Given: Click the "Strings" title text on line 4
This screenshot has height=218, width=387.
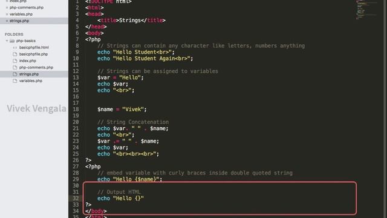Looking at the screenshot, I should [x=130, y=20].
